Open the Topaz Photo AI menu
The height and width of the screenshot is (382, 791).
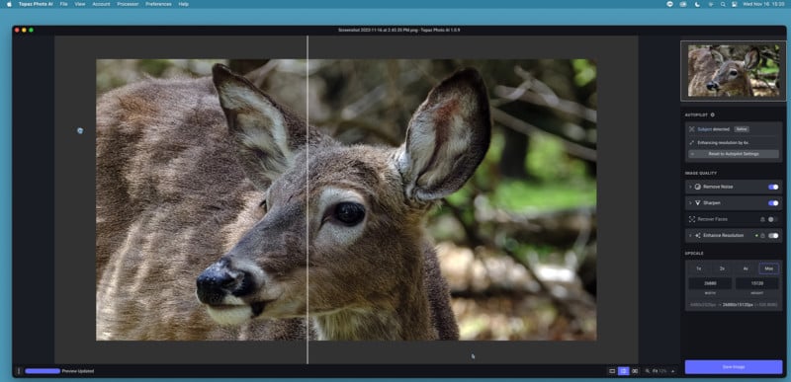pyautogui.click(x=36, y=4)
